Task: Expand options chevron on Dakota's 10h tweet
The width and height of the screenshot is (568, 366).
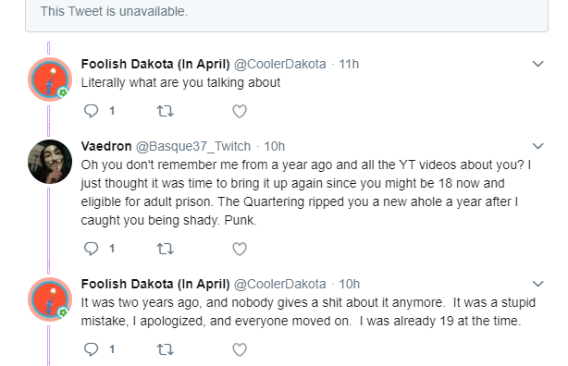Action: [537, 284]
